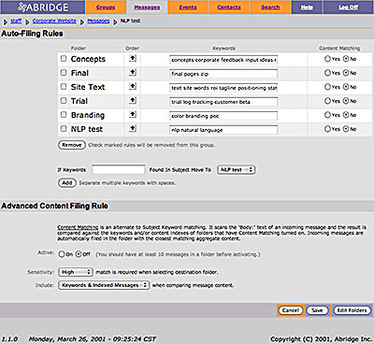374x344 pixels.
Task: Click the Concepts folder name
Action: (88, 59)
